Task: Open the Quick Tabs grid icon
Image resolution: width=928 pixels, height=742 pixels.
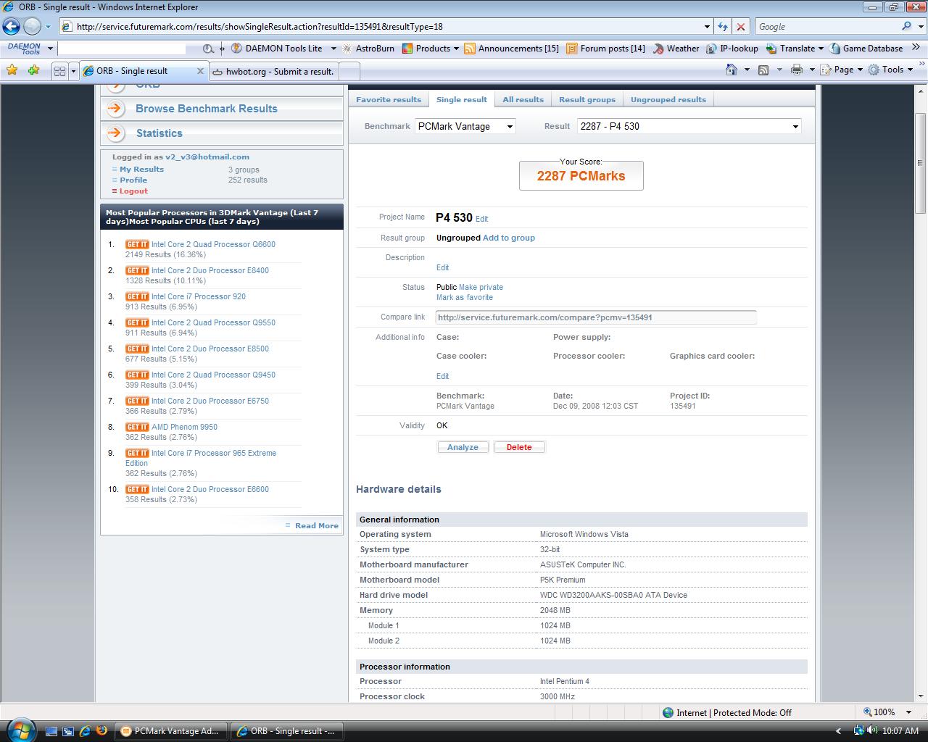Action: [60, 71]
